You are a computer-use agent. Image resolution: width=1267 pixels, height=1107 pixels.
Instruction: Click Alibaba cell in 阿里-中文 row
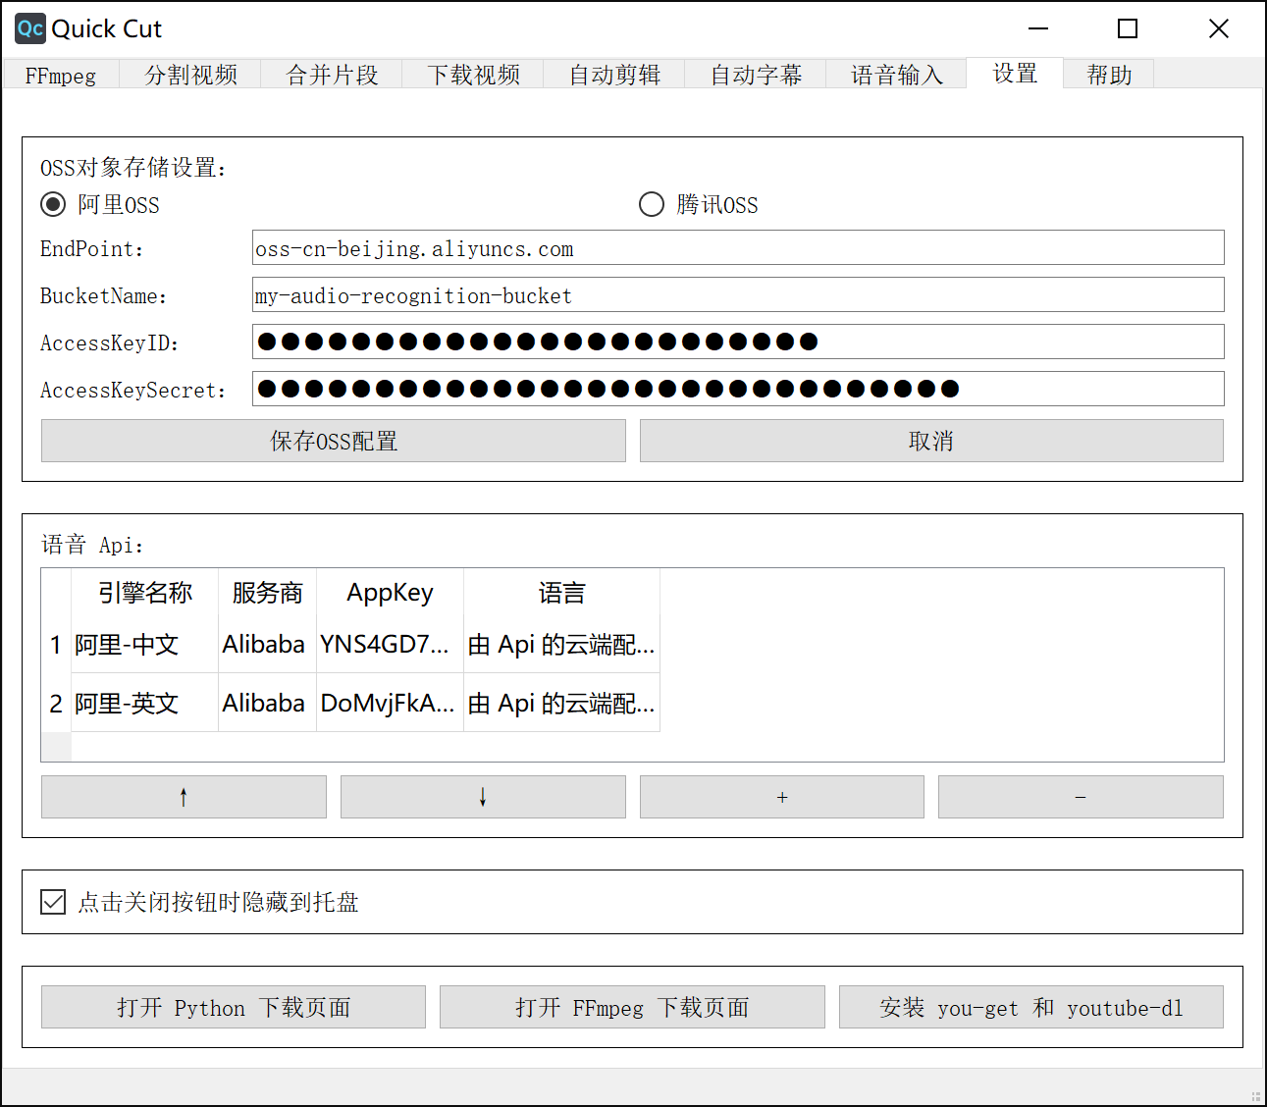pyautogui.click(x=268, y=645)
